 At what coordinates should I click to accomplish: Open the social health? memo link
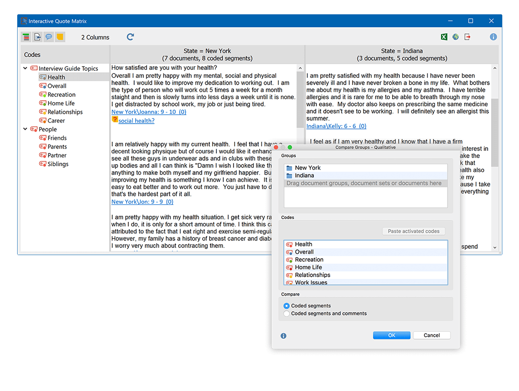pos(137,121)
